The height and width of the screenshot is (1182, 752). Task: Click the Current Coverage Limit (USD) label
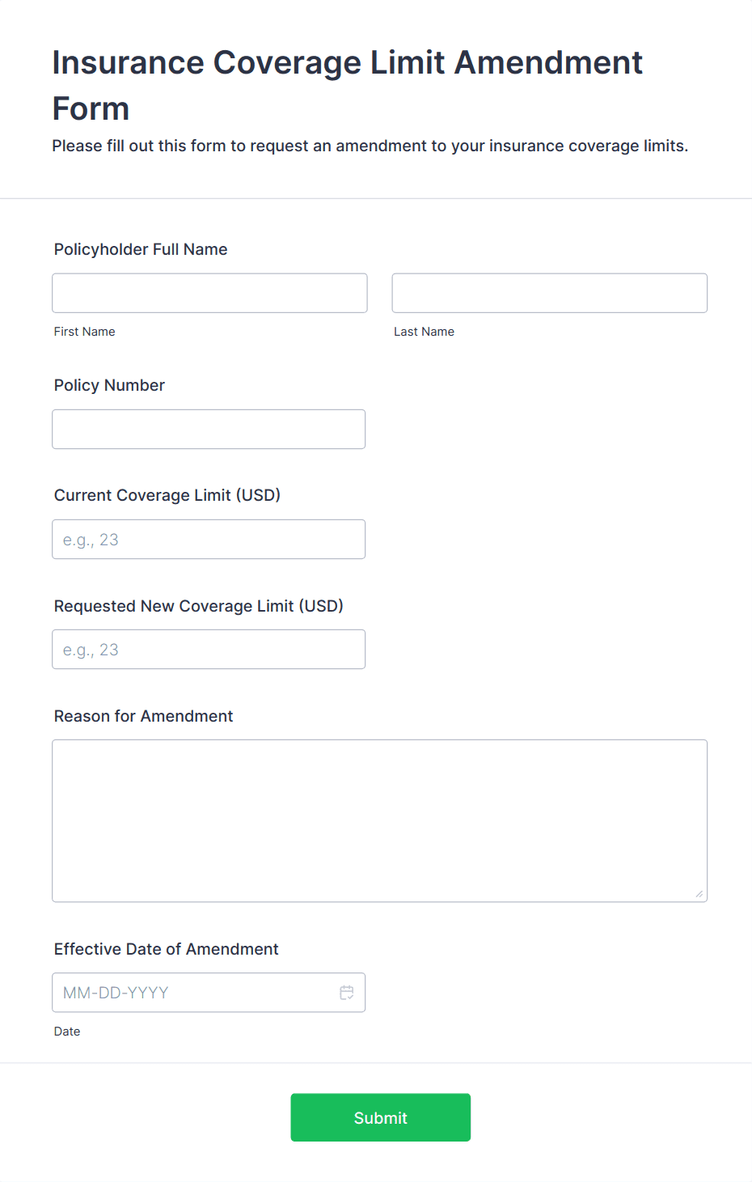pyautogui.click(x=167, y=495)
